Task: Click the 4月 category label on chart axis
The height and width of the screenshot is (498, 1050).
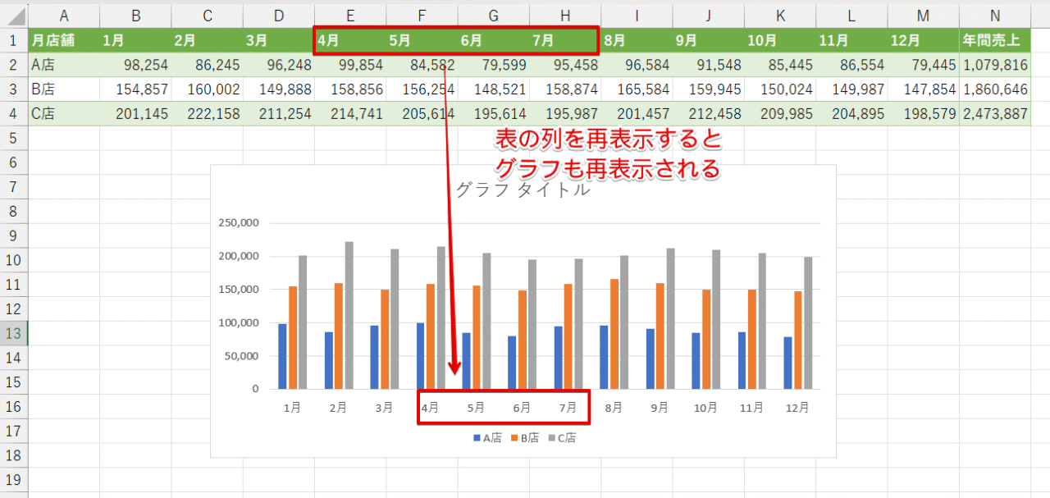Action: coord(429,407)
